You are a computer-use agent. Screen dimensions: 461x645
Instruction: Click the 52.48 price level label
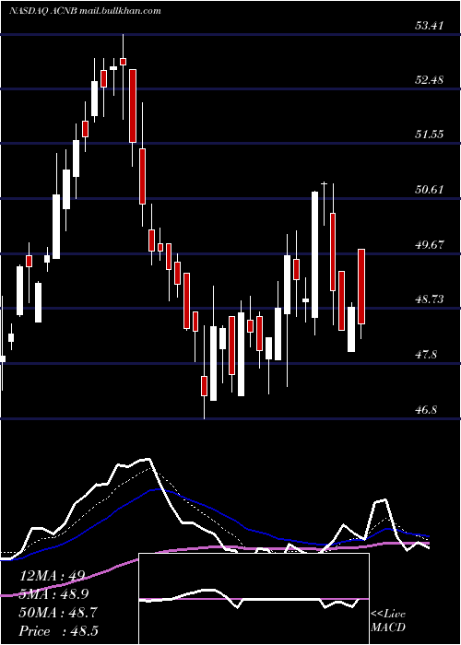click(430, 80)
